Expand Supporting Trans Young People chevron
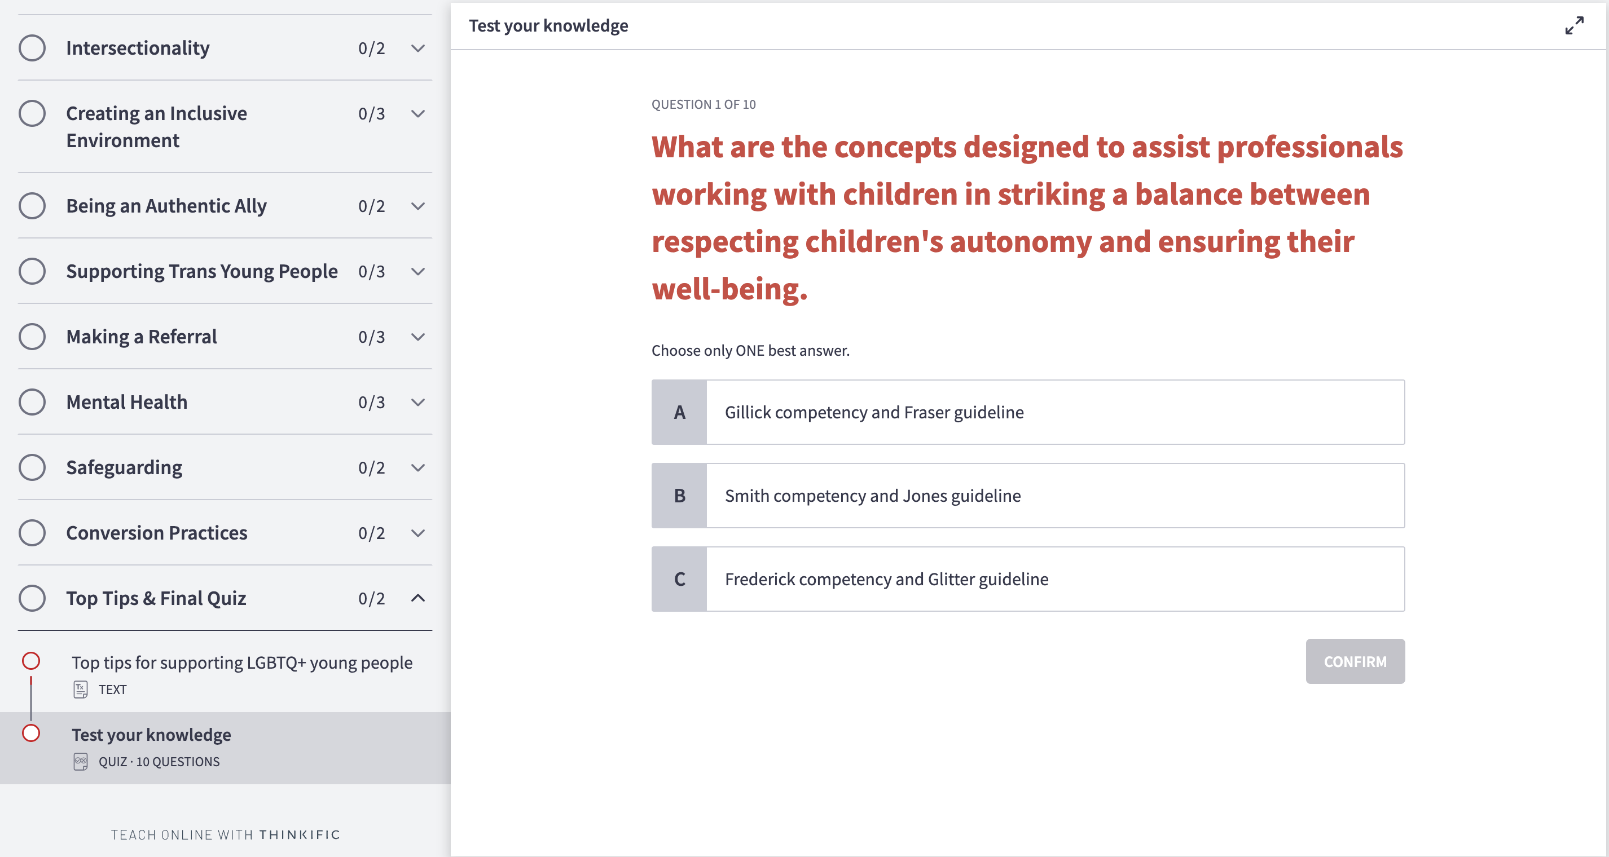 click(x=418, y=272)
